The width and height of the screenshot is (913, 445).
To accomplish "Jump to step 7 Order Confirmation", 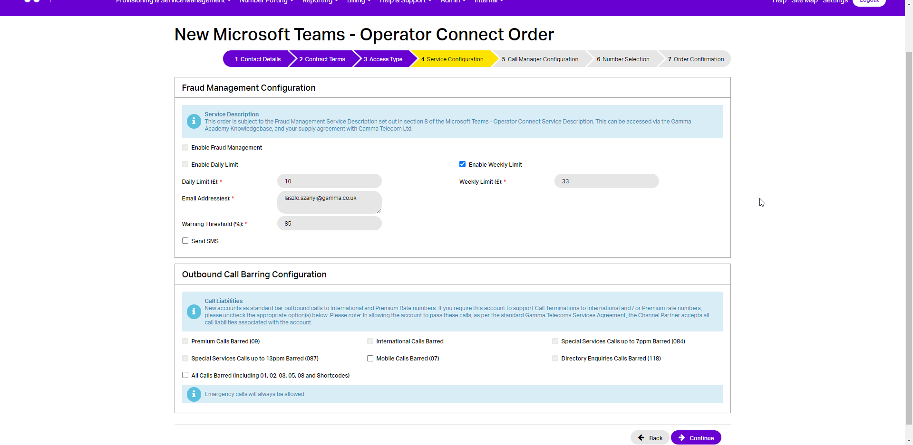I will [x=696, y=59].
